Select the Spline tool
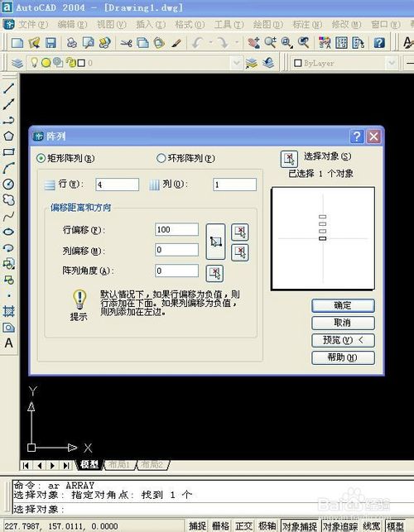The width and height of the screenshot is (414, 532). (8, 216)
